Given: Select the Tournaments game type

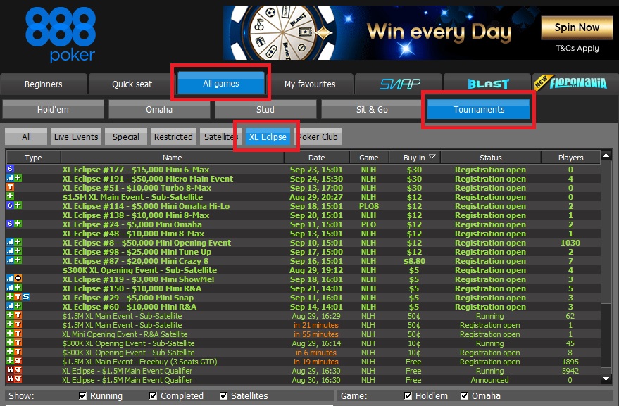Looking at the screenshot, I should (478, 109).
